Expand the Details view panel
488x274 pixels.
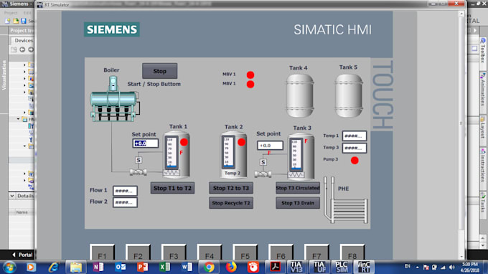coord(12,196)
